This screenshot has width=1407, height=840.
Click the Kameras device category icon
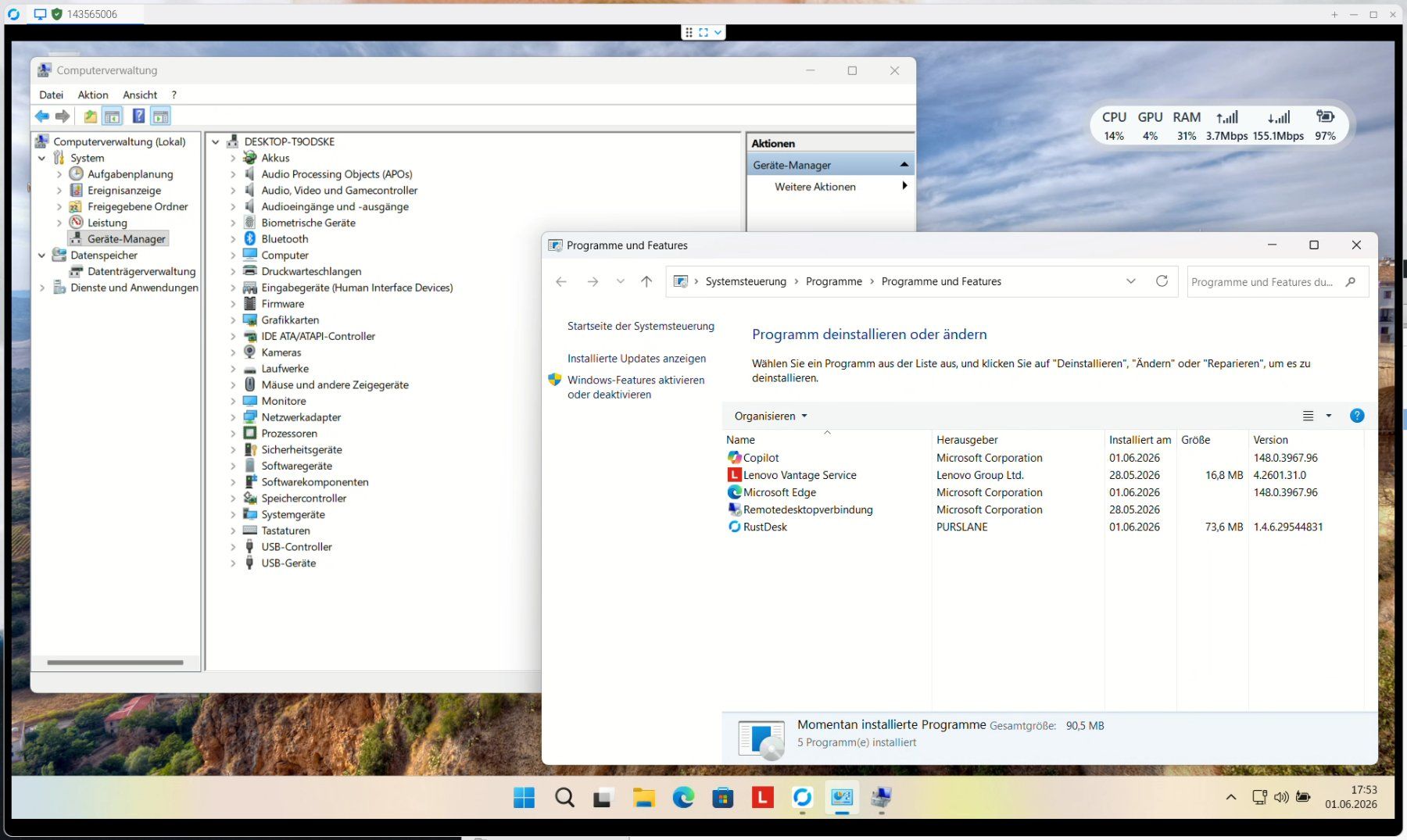point(250,352)
